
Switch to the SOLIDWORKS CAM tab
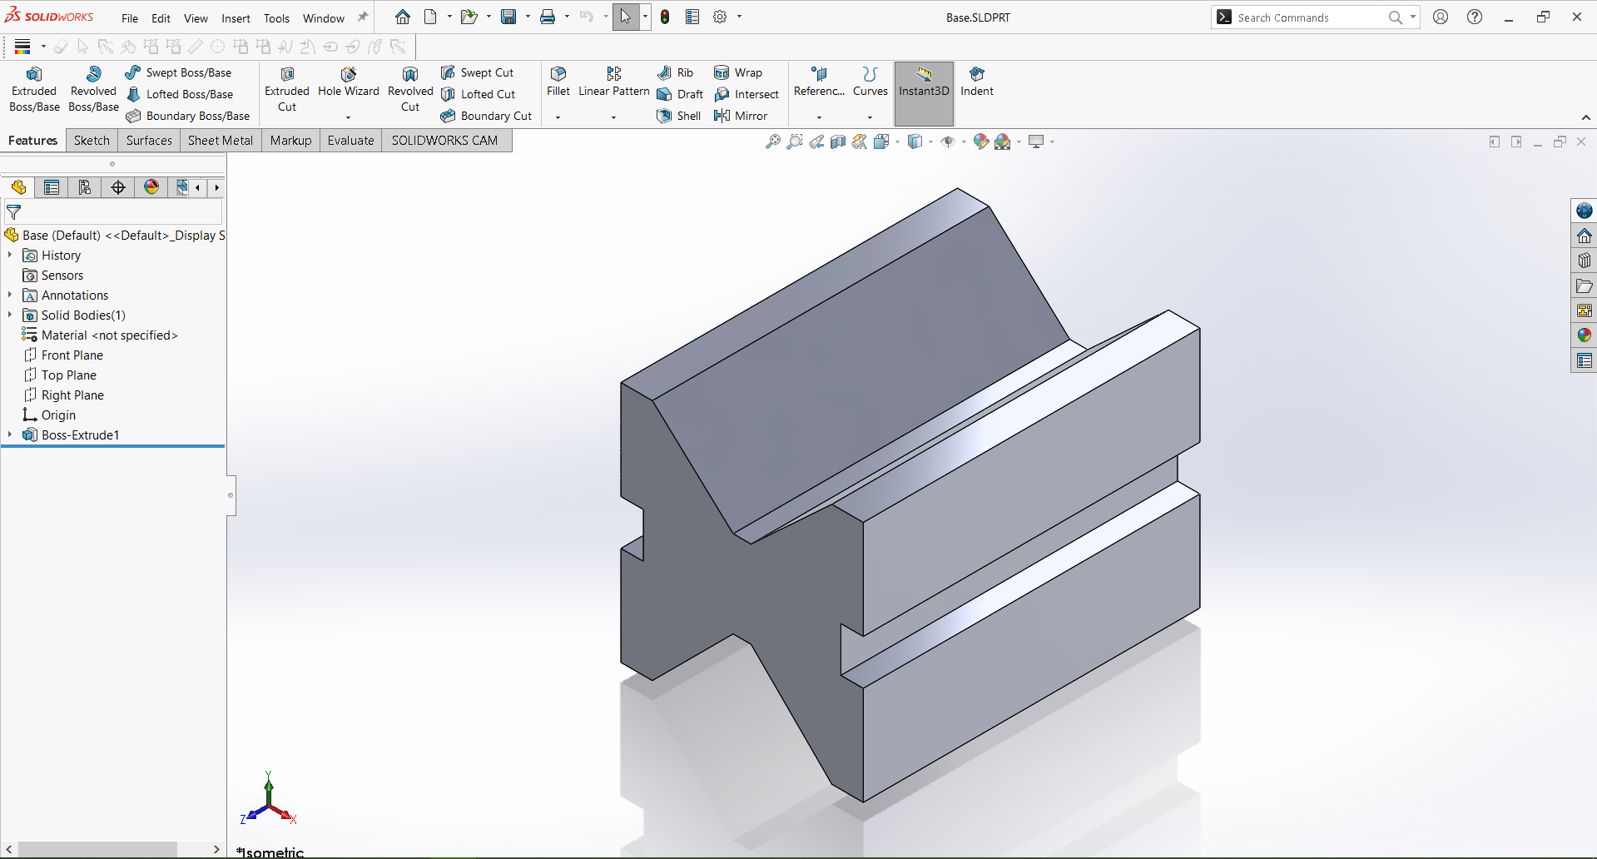point(444,140)
